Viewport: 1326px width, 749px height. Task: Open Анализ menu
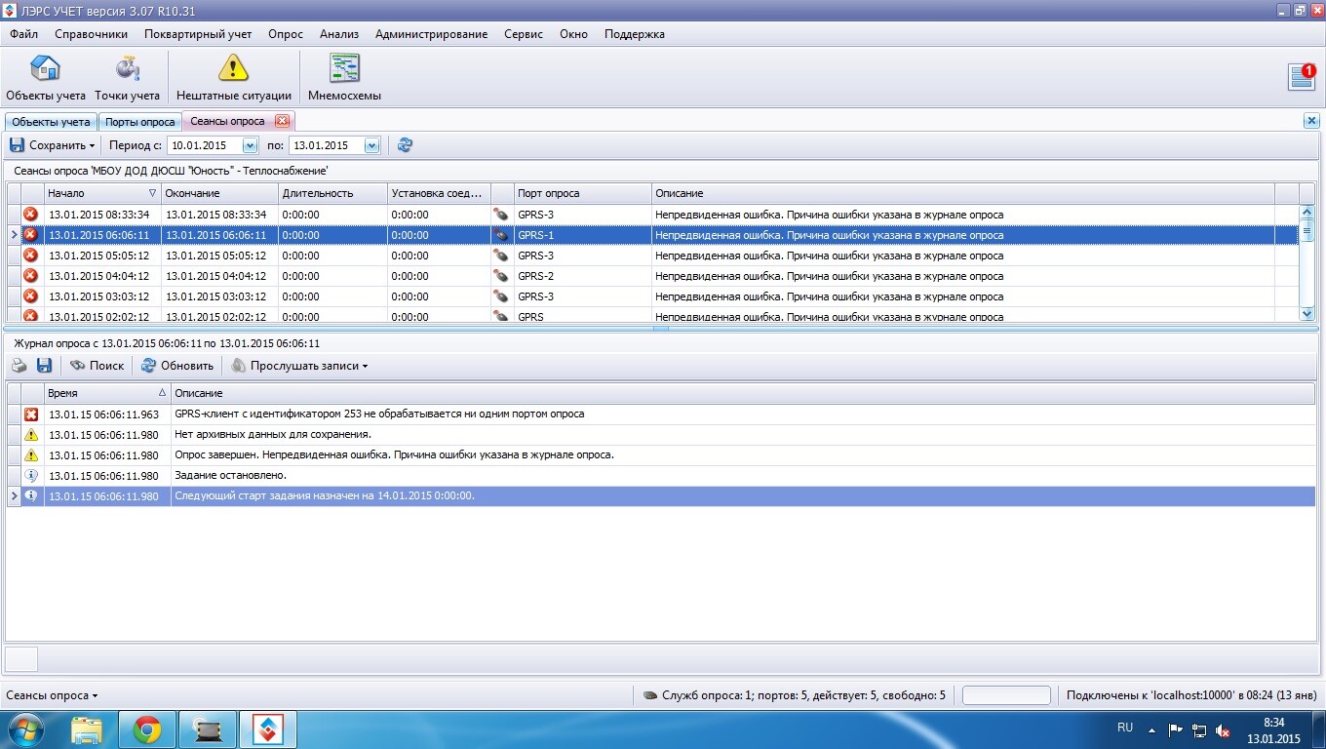(x=339, y=34)
